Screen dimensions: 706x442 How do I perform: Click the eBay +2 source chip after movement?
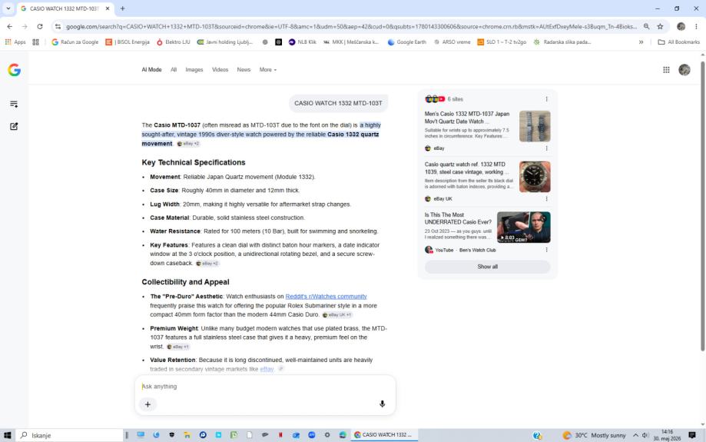click(188, 144)
